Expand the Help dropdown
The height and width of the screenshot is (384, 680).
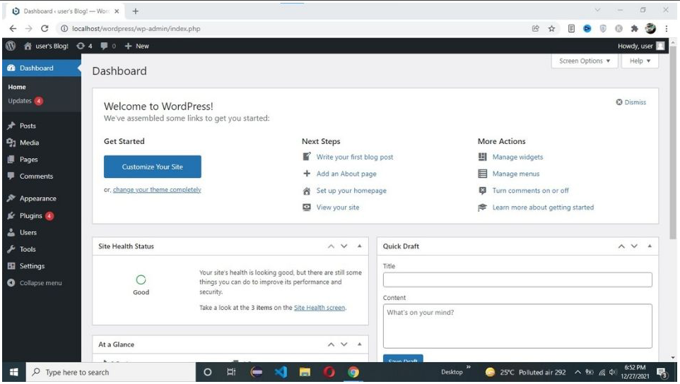tap(640, 61)
